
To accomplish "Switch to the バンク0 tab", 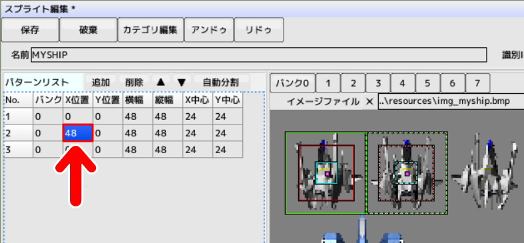I will (x=292, y=83).
